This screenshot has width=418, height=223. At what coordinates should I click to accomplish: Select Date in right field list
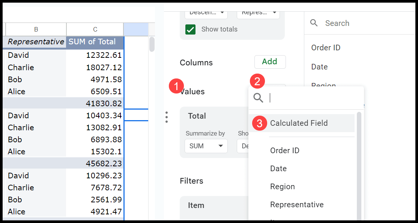319,67
